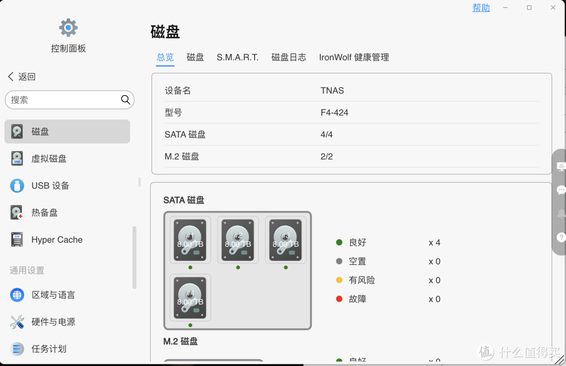The width and height of the screenshot is (566, 366).
Task: Open the IronWolf 健康管理 tab
Action: (353, 58)
